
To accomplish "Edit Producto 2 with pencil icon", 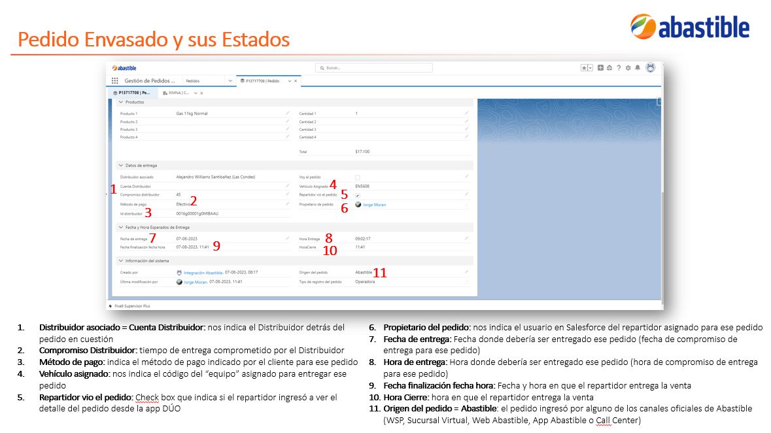I will pos(288,122).
